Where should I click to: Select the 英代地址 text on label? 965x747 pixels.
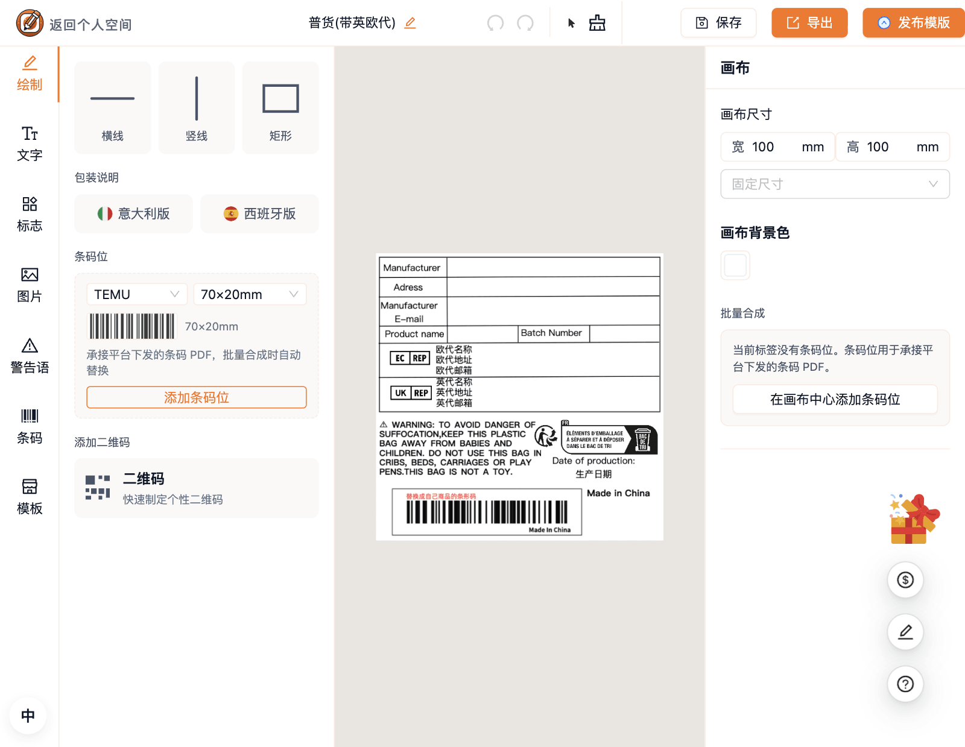click(454, 392)
